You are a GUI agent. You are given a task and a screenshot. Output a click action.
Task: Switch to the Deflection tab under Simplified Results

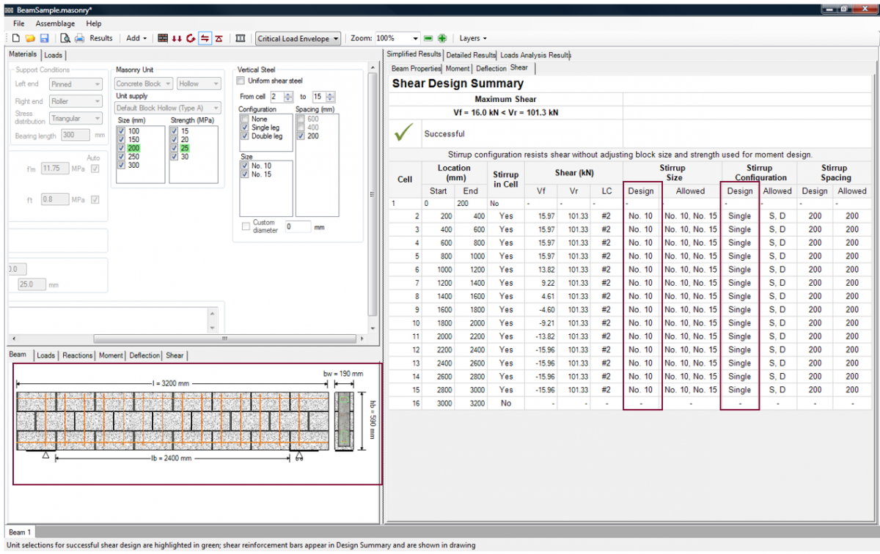(x=491, y=68)
